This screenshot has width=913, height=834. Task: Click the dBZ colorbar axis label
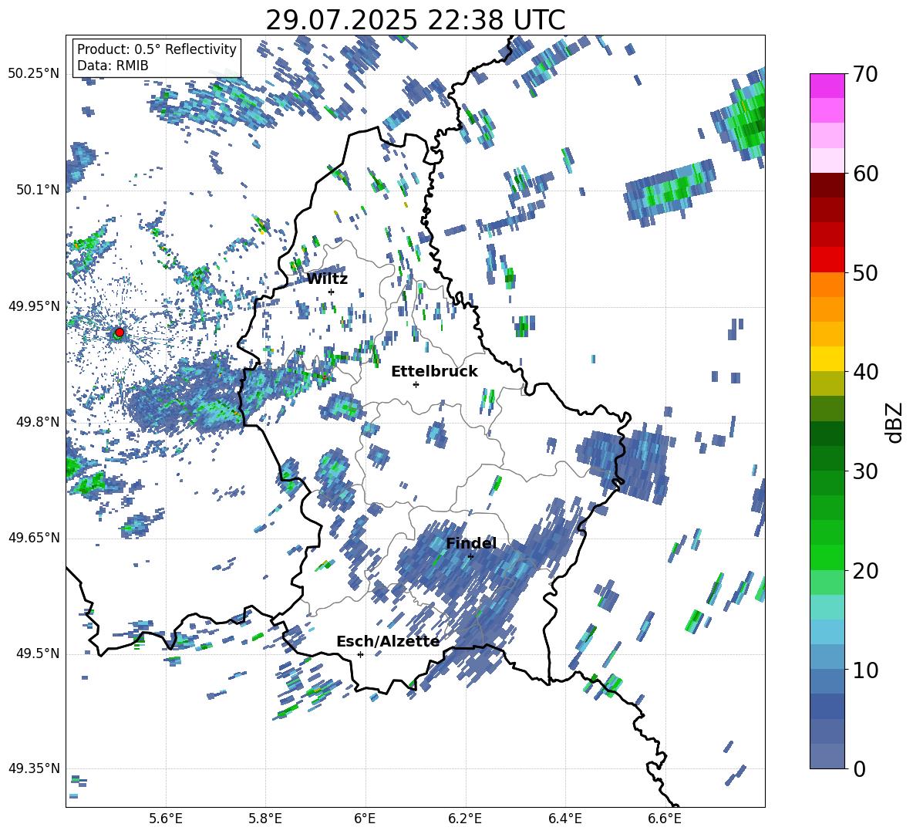coord(895,422)
